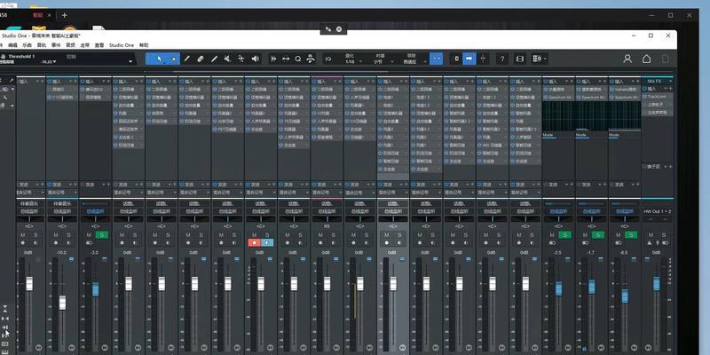The width and height of the screenshot is (710, 355).
Task: Open the 编辑 menu
Action: (x=12, y=45)
